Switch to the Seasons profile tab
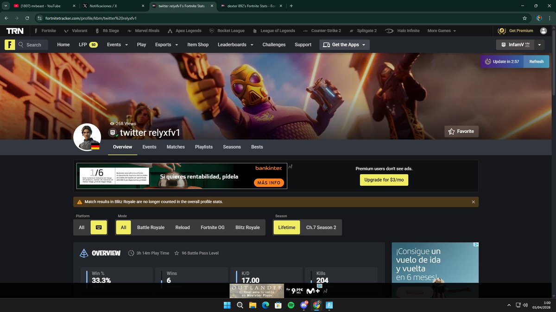556x312 pixels. click(x=232, y=147)
